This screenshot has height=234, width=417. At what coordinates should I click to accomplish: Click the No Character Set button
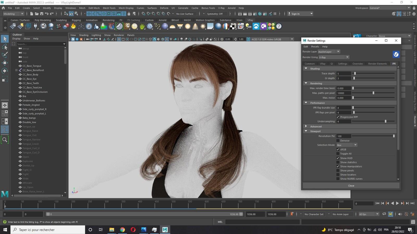pyautogui.click(x=314, y=214)
